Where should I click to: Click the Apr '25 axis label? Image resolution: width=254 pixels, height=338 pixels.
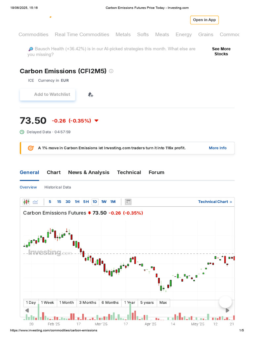[x=150, y=324]
